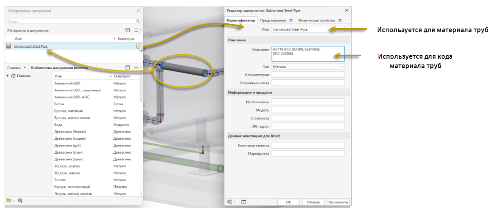Click the Имя field containing Galvanized Steel Pipe
494x208 pixels.
tap(308, 29)
